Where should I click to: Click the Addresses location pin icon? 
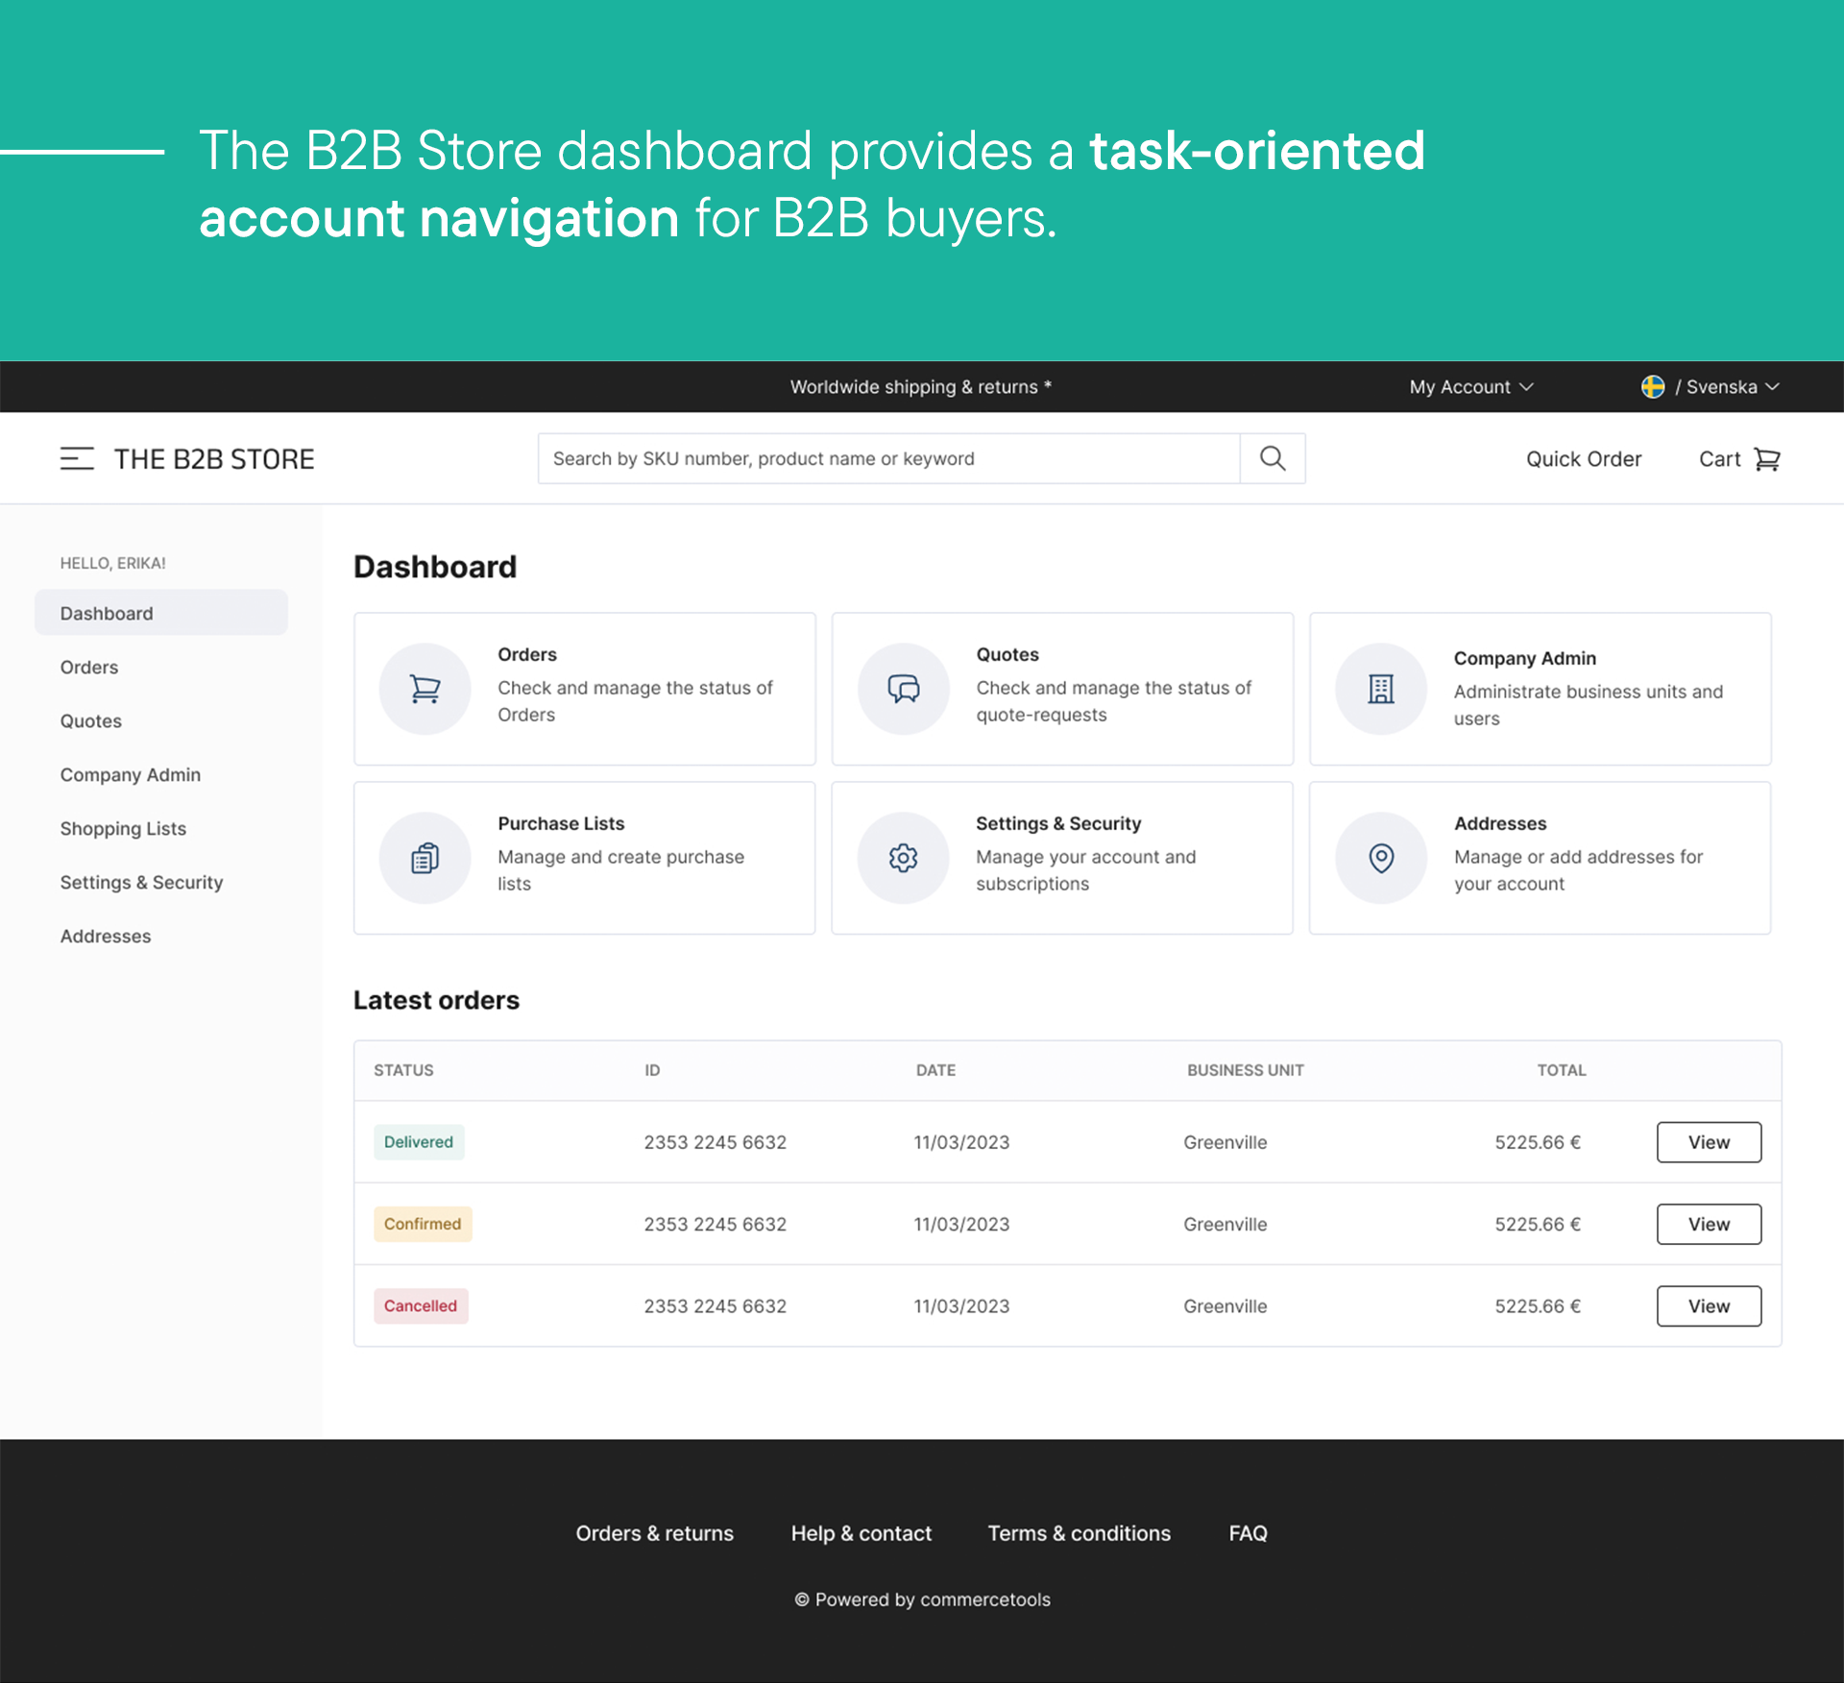1380,857
